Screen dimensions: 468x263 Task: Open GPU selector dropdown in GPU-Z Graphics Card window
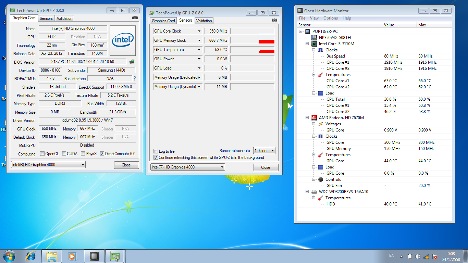[48, 165]
